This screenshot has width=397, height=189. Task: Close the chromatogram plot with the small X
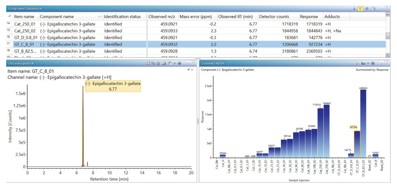point(192,70)
